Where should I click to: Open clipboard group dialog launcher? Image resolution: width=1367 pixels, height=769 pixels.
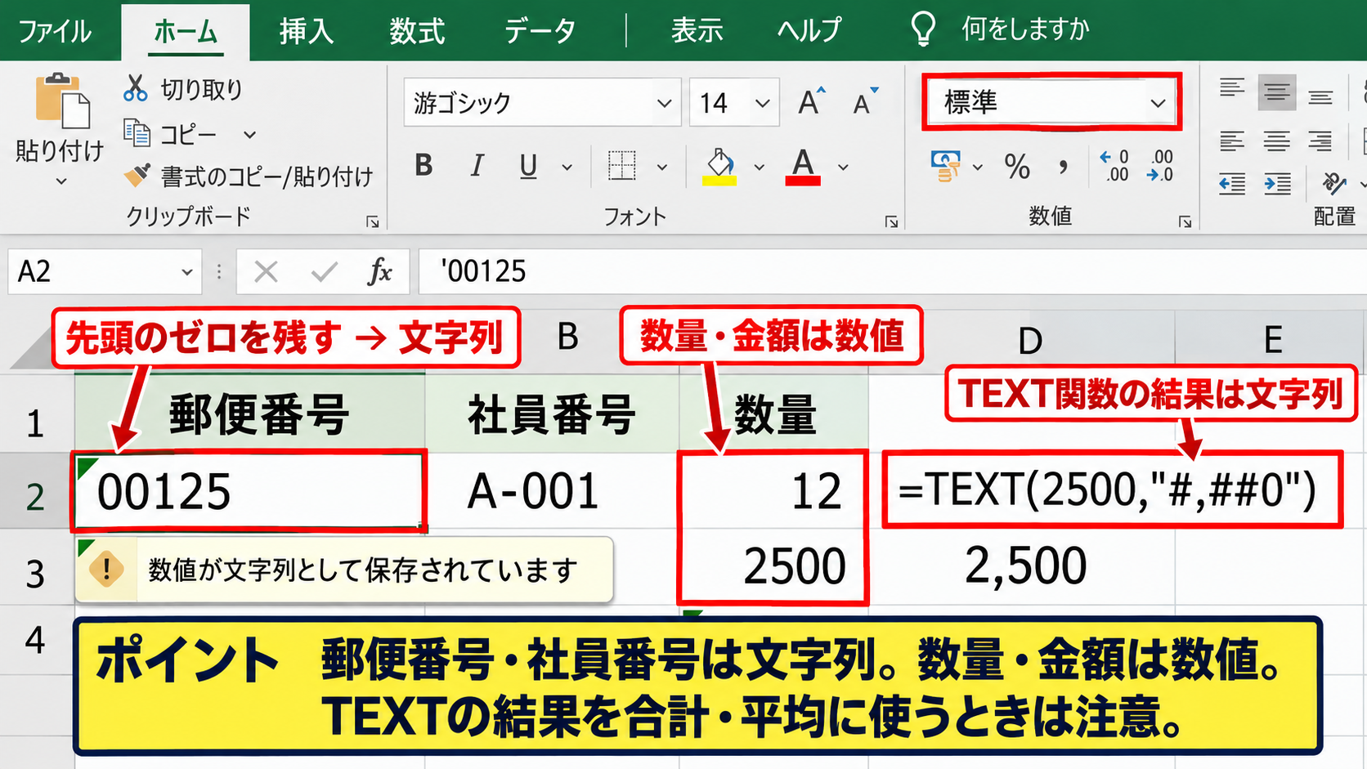click(x=373, y=221)
